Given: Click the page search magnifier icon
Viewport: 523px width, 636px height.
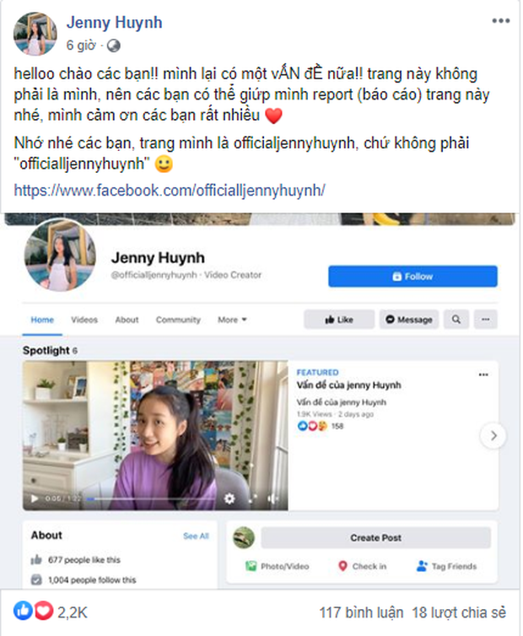Looking at the screenshot, I should (456, 319).
